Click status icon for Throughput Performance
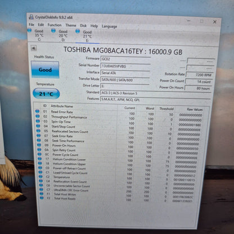Image resolution: width=234 pixels, height=234 pixels. point(38,116)
